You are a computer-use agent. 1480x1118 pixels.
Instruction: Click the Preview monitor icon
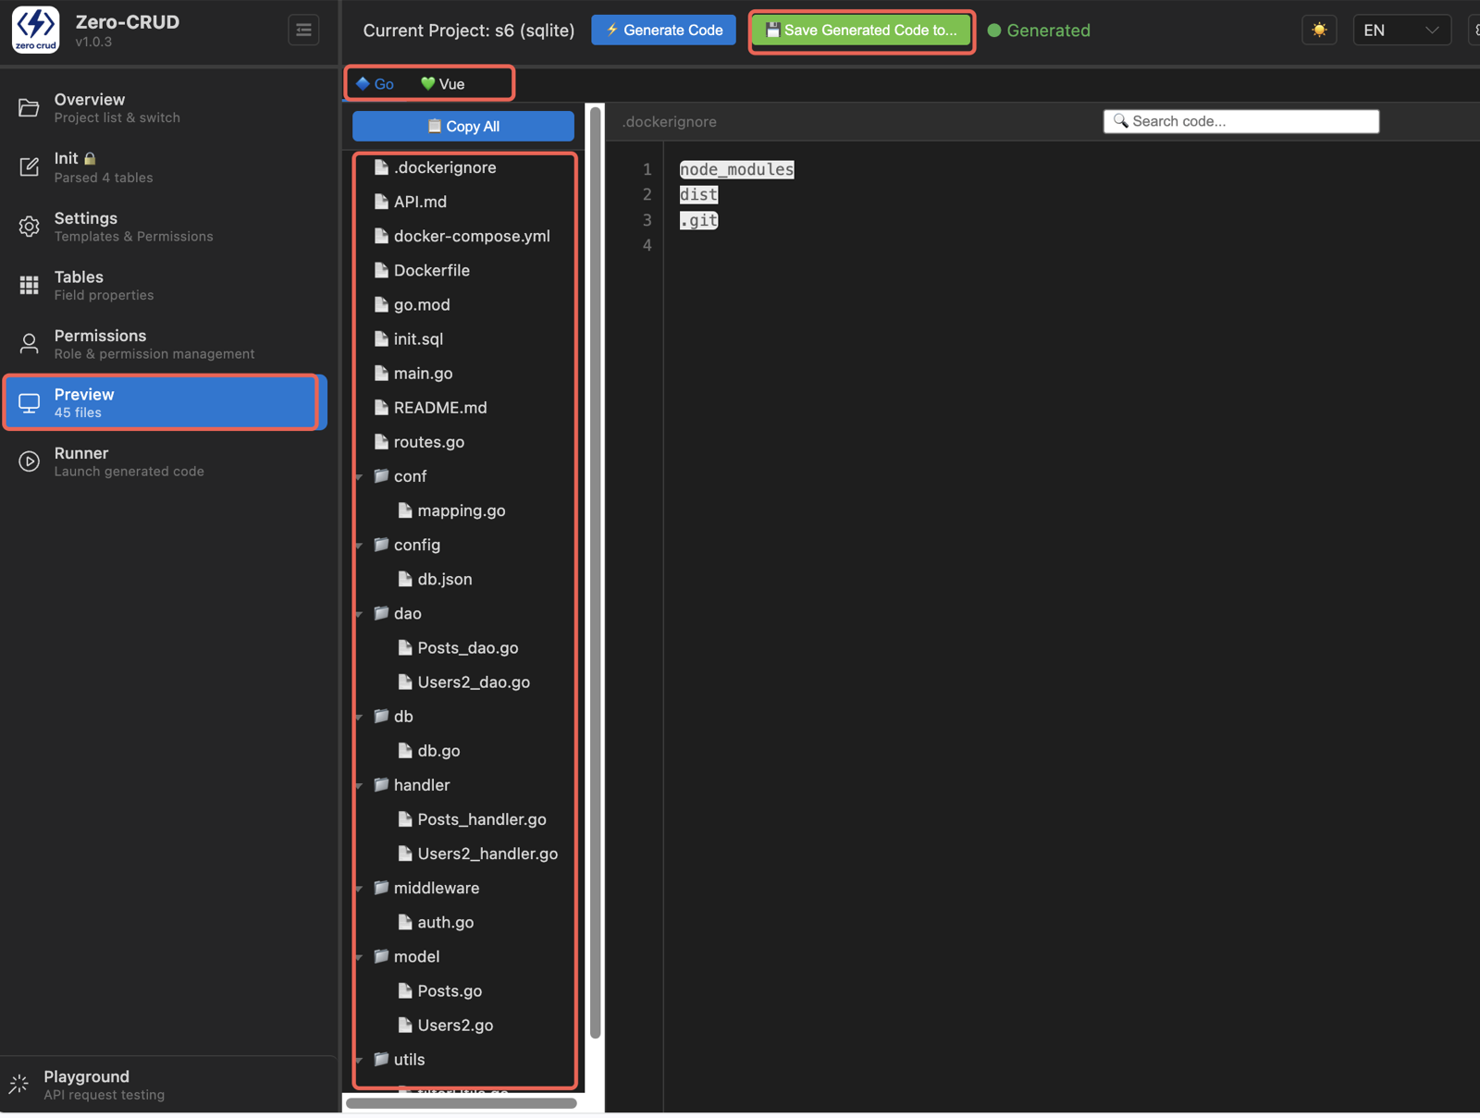pyautogui.click(x=30, y=403)
